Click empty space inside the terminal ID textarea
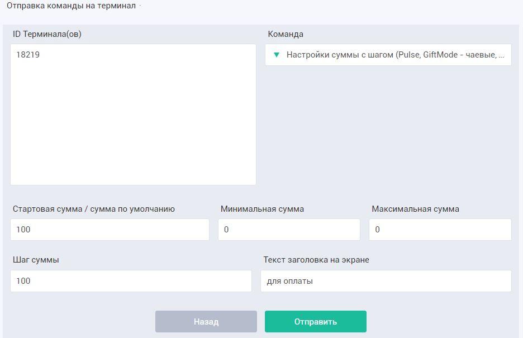 133,127
